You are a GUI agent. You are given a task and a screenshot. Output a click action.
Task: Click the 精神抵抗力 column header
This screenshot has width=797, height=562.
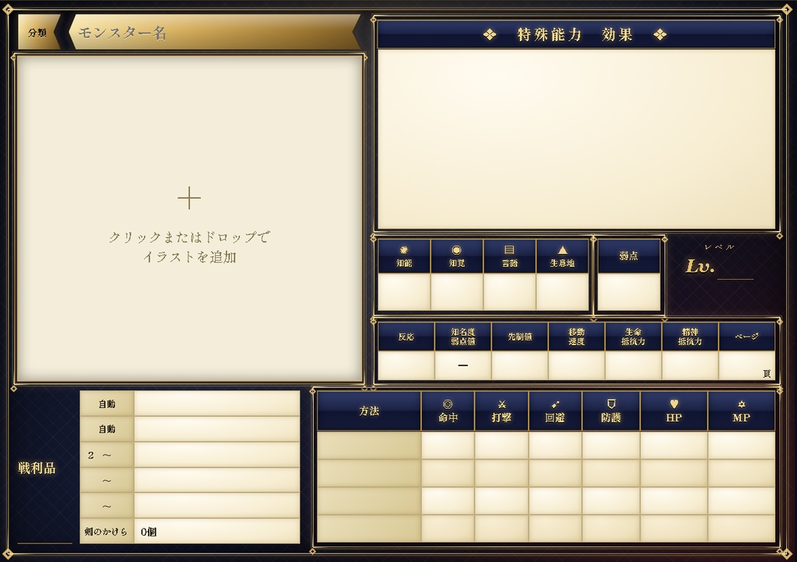pos(690,337)
